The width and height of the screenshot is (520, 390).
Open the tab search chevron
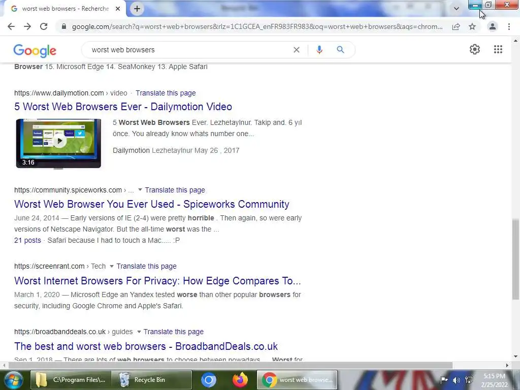[457, 9]
